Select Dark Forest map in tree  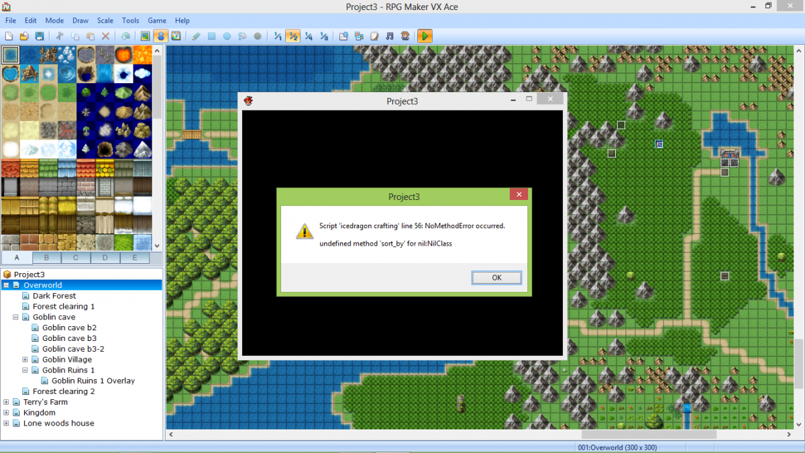[x=54, y=296]
